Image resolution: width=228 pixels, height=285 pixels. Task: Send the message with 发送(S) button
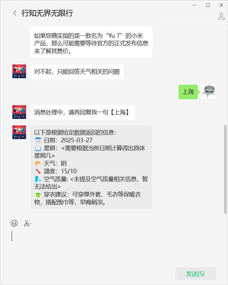pyautogui.click(x=195, y=274)
